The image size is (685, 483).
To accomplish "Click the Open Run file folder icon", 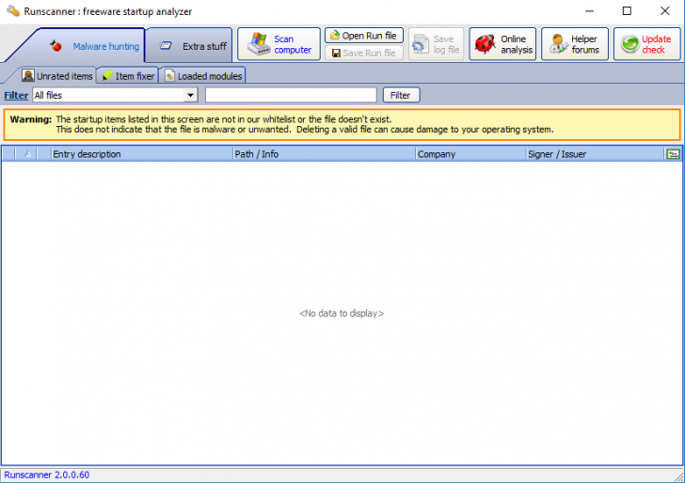I will [335, 35].
